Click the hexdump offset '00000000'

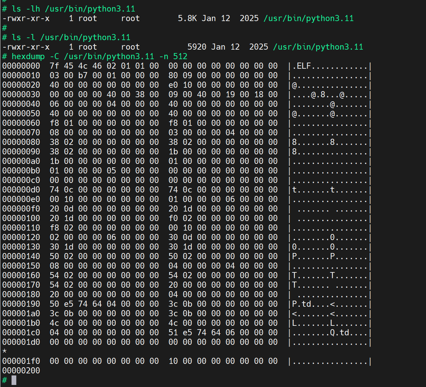click(21, 66)
